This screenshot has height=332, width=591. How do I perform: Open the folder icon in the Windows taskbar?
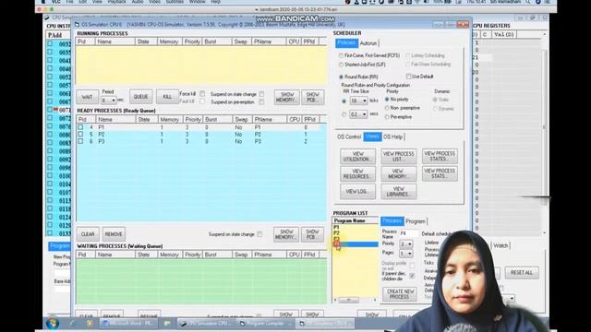click(167, 324)
